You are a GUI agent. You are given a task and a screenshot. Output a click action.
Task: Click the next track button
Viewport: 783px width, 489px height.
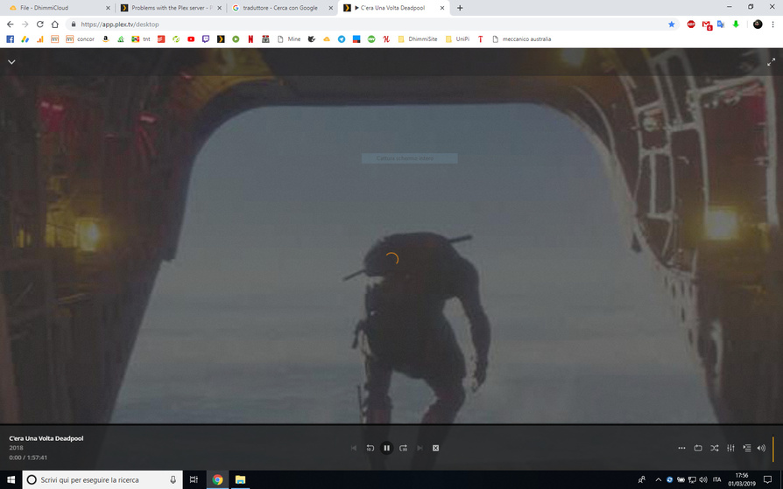tap(420, 448)
